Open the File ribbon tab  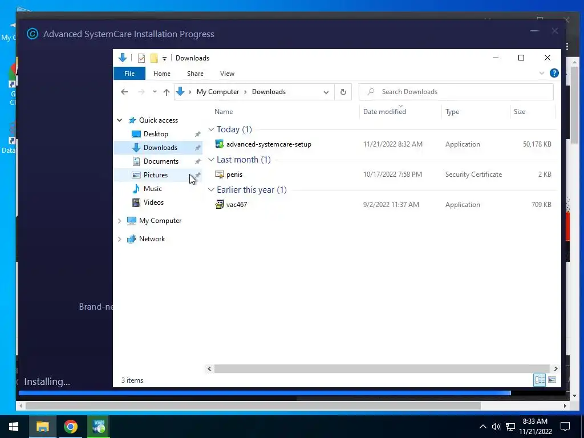coord(129,74)
